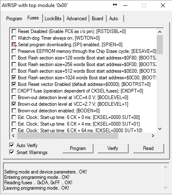Click the Verify button

point(113,148)
